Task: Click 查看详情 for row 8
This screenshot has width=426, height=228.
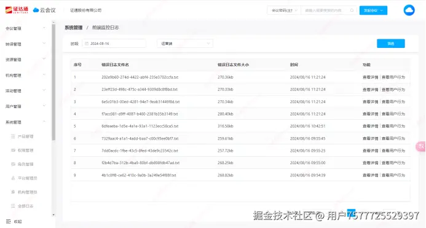Action: [370, 163]
